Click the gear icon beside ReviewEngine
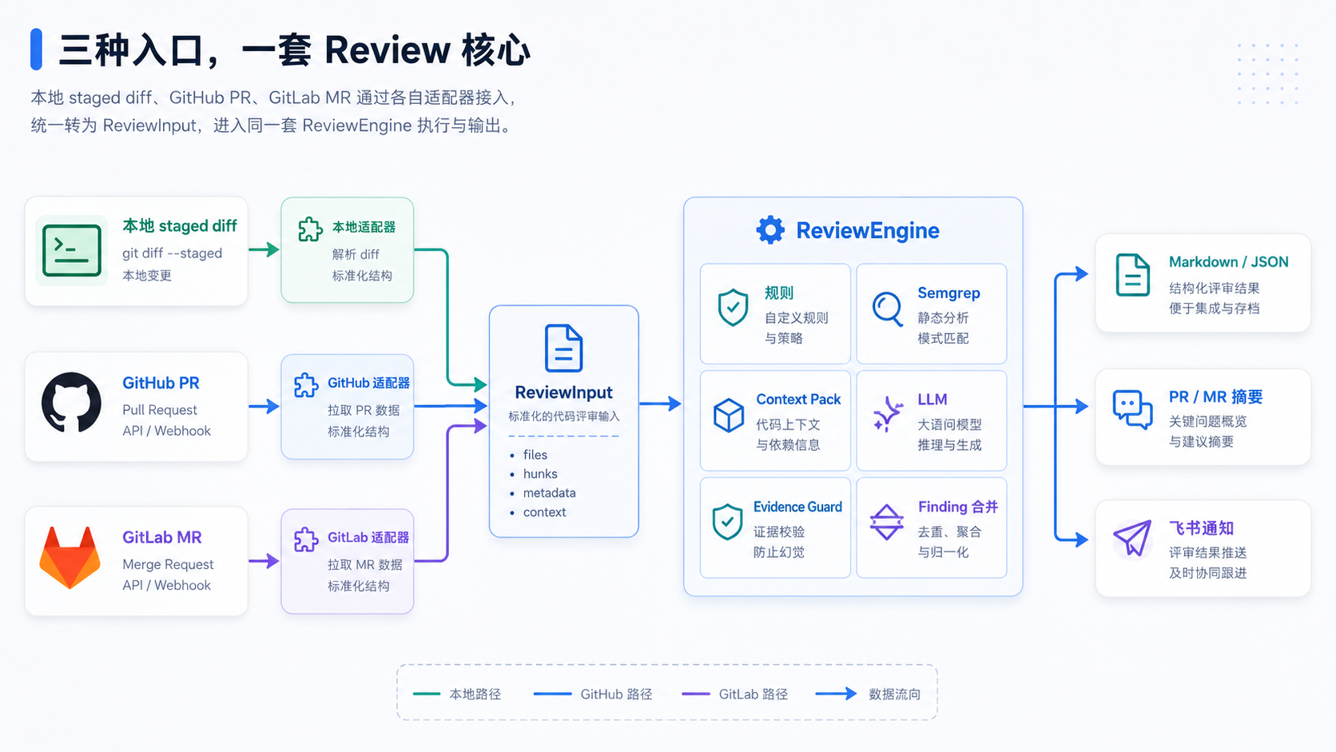 tap(770, 230)
